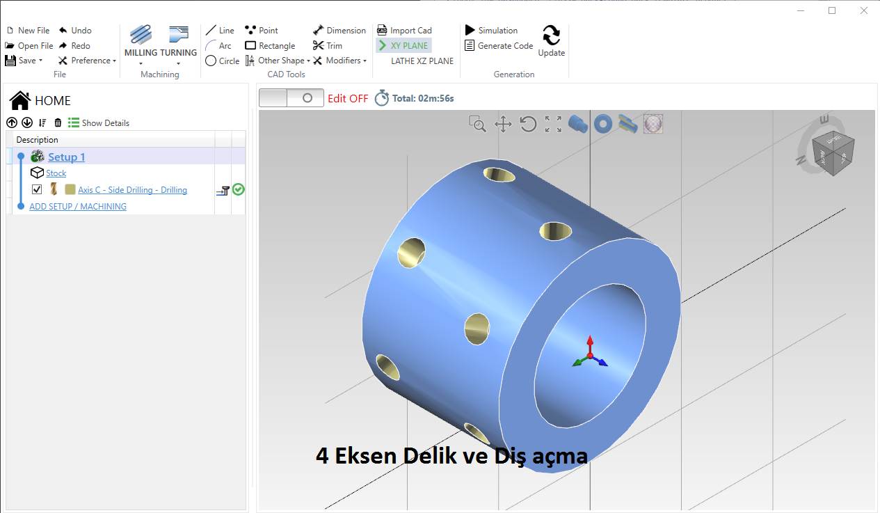
Task: Toggle the Edit OFF switch
Action: 291,98
